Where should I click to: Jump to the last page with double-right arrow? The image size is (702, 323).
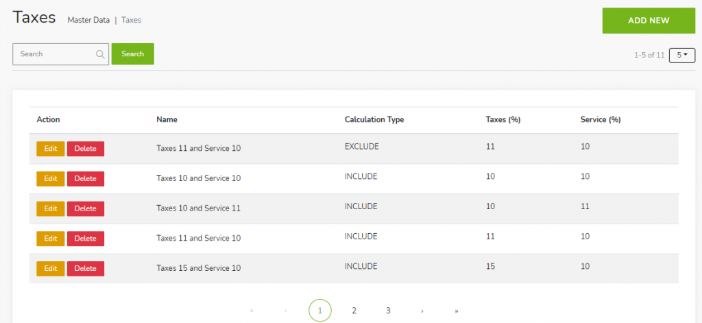(x=456, y=311)
